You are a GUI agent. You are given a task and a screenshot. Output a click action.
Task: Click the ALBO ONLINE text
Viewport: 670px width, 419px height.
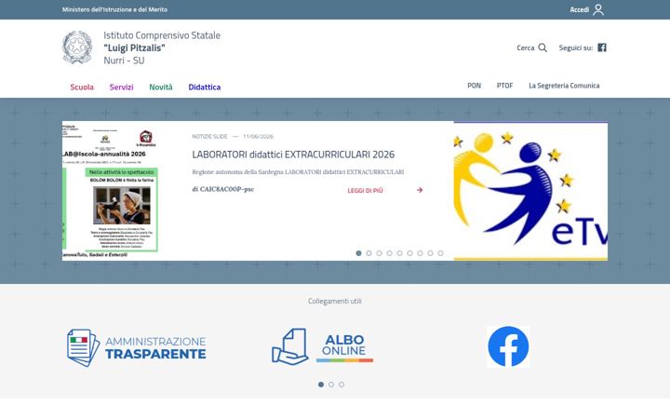click(344, 345)
